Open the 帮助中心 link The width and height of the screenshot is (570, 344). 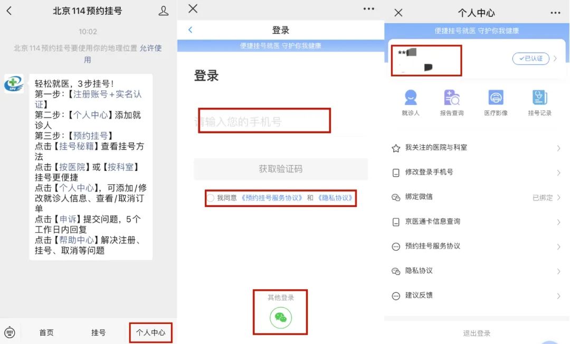pyautogui.click(x=77, y=240)
